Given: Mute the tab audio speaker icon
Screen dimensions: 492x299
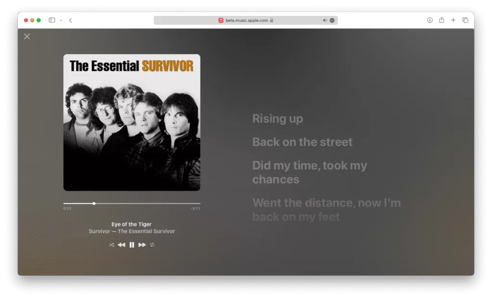Looking at the screenshot, I should (x=325, y=20).
